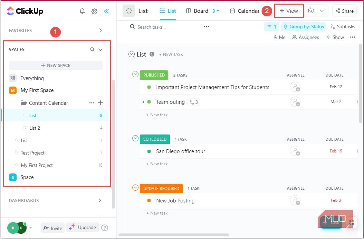Open Content Calendar folder options ellipsis
This screenshot has height=239, width=364.
click(x=92, y=103)
